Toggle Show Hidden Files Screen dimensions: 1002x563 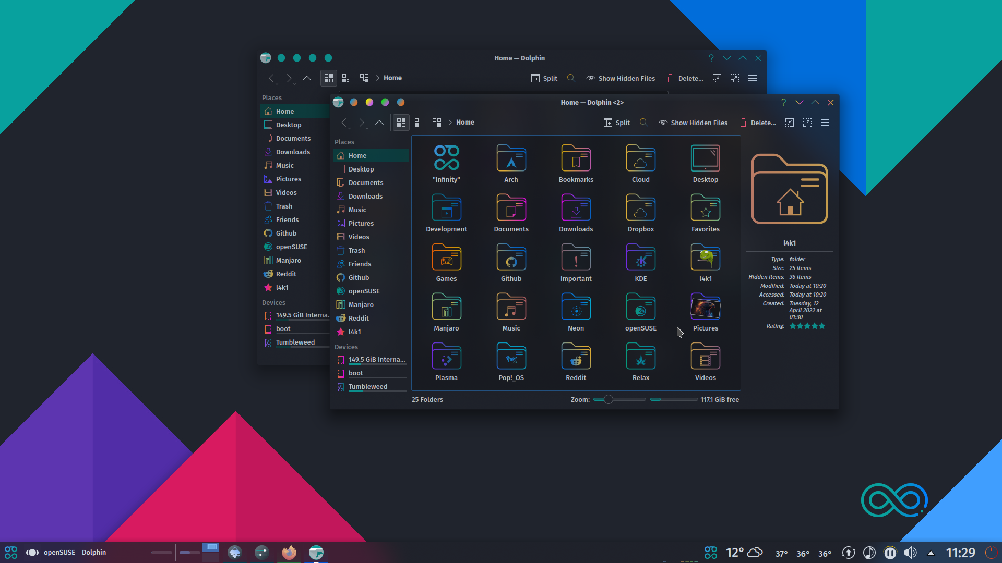(693, 123)
